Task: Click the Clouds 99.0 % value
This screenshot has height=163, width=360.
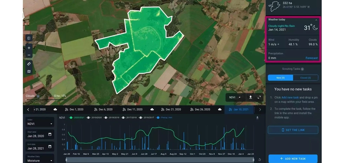Action: click(313, 44)
